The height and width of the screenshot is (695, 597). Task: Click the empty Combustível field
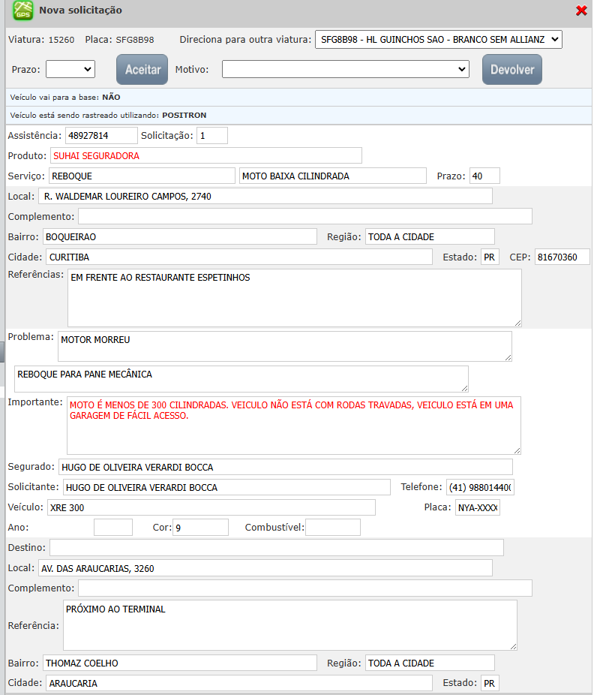(333, 528)
